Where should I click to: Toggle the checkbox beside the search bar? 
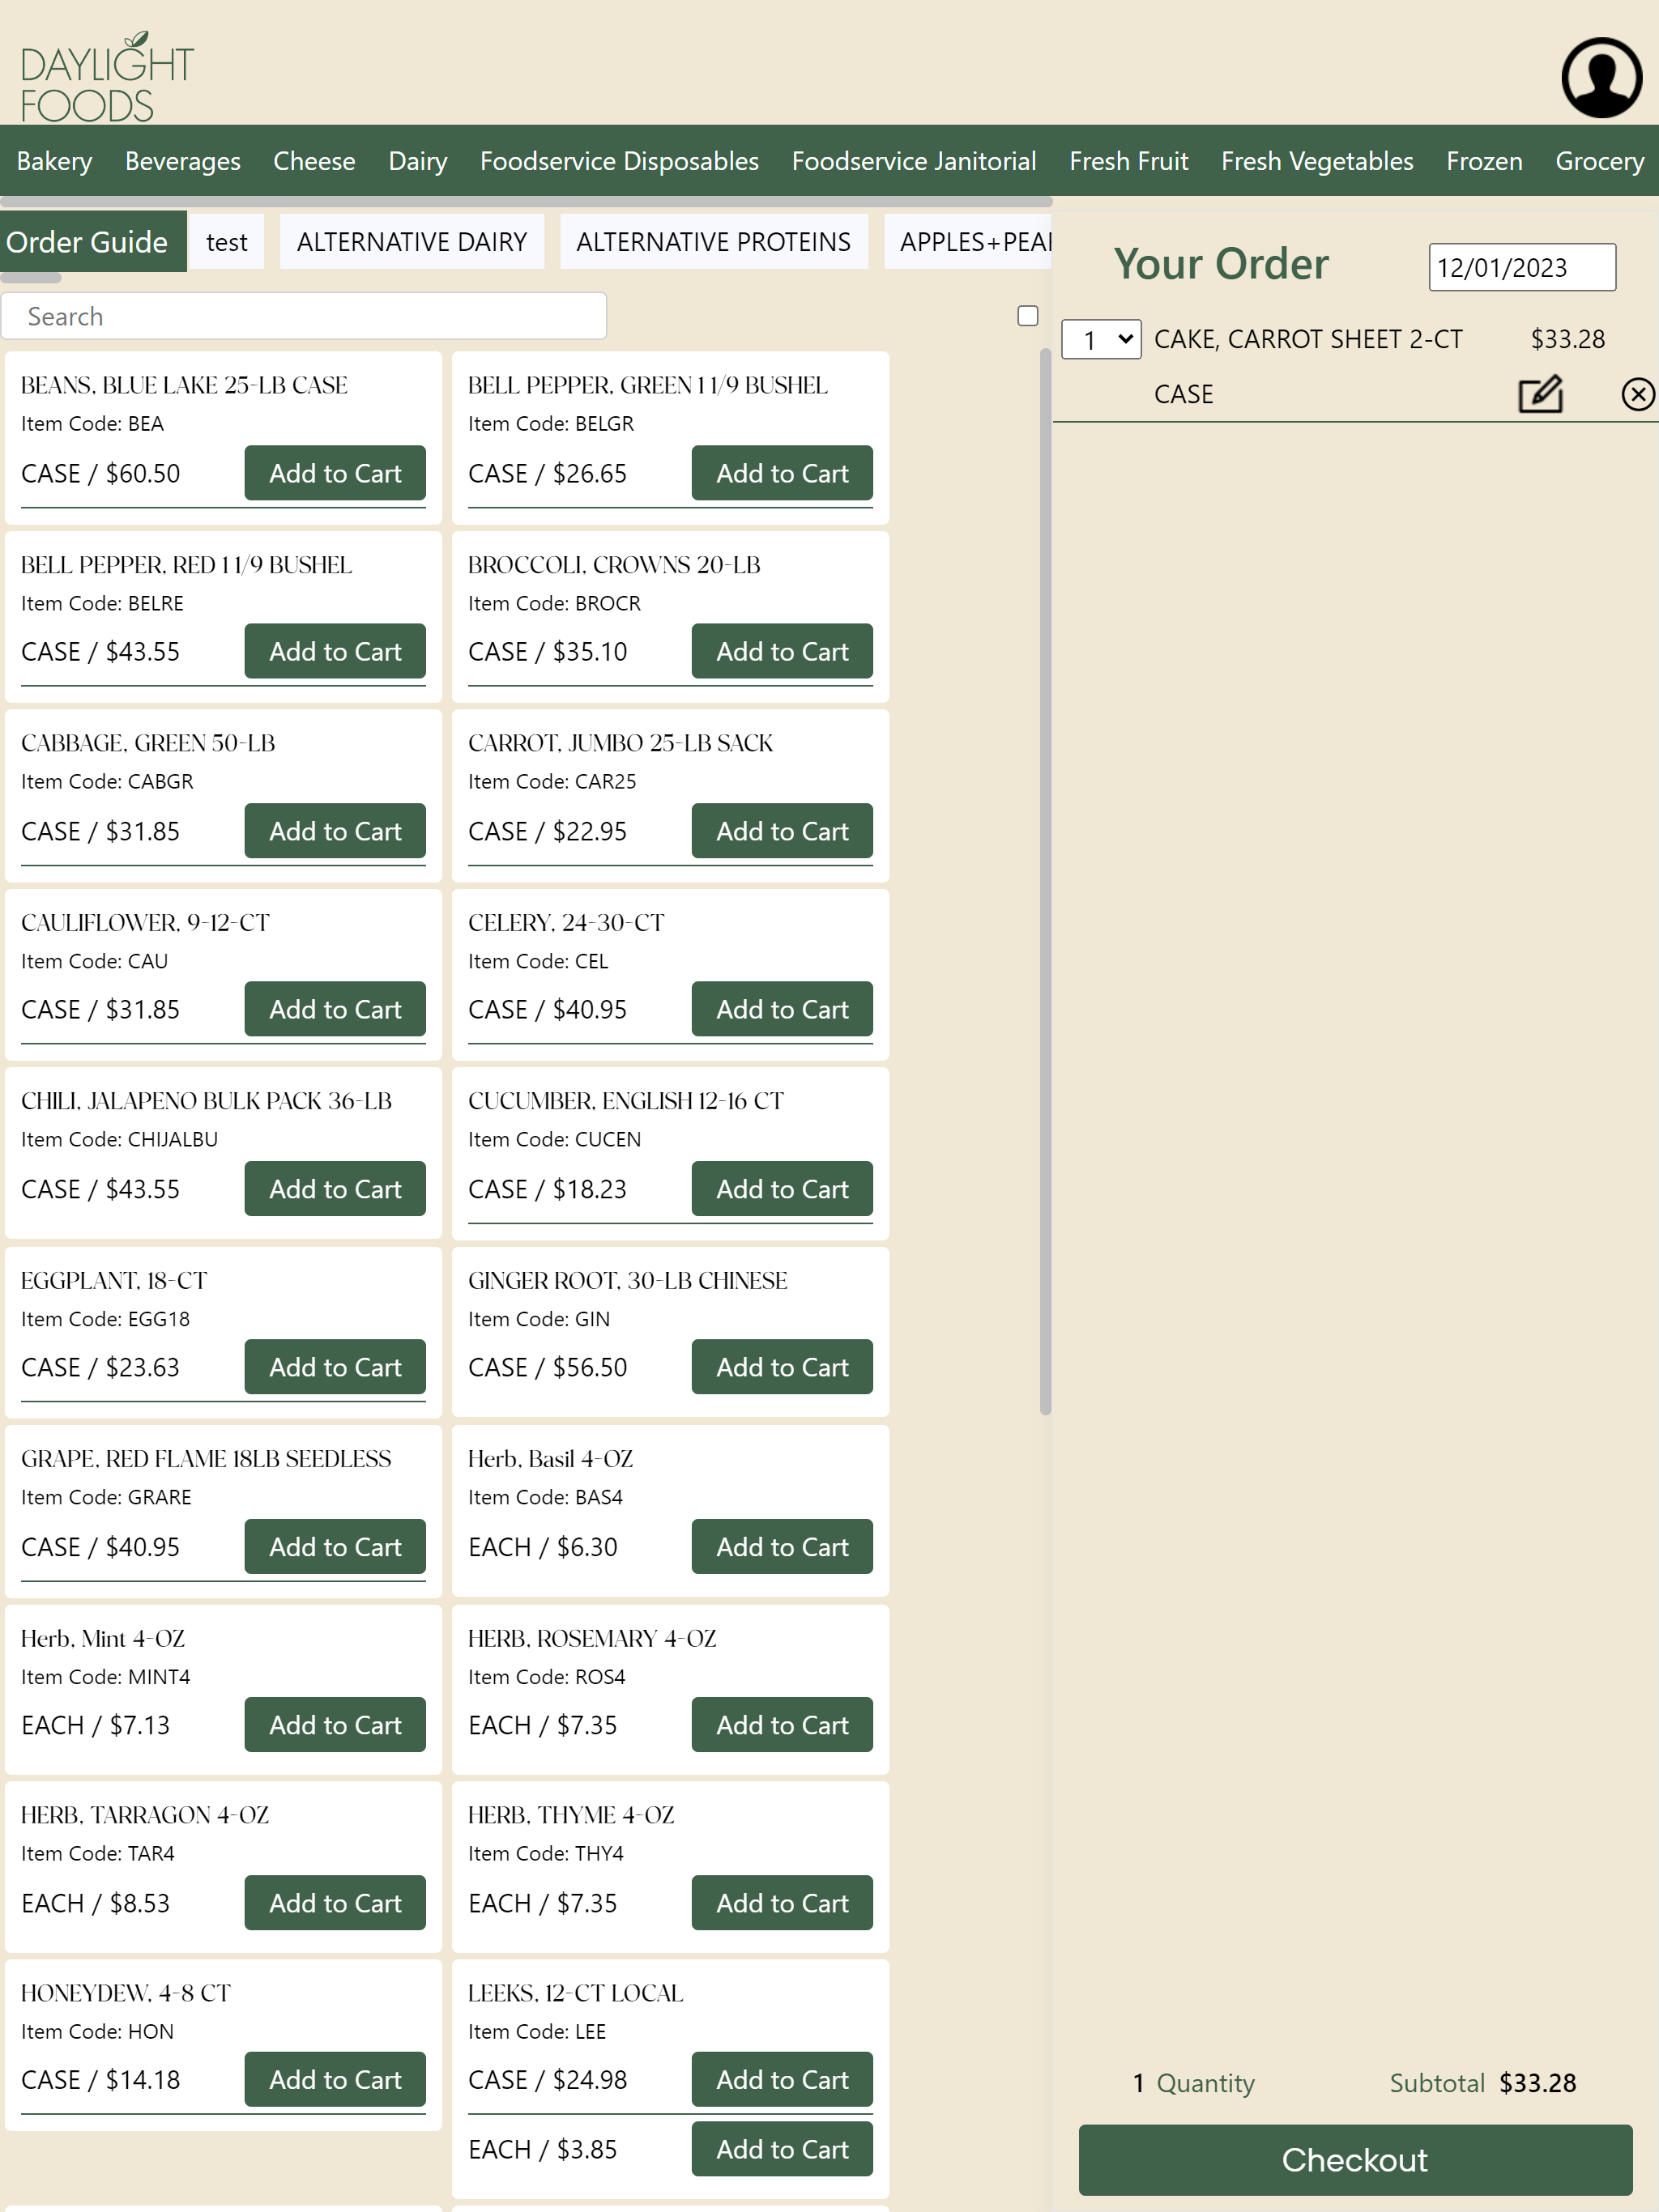[x=1028, y=316]
